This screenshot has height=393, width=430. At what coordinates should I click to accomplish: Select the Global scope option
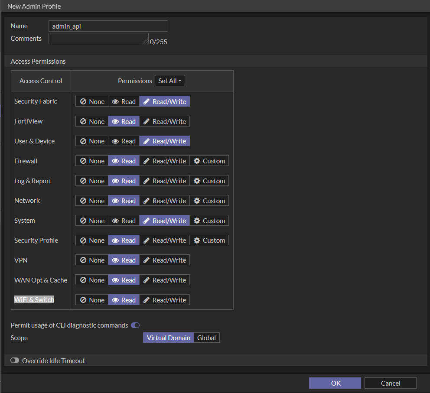click(206, 338)
